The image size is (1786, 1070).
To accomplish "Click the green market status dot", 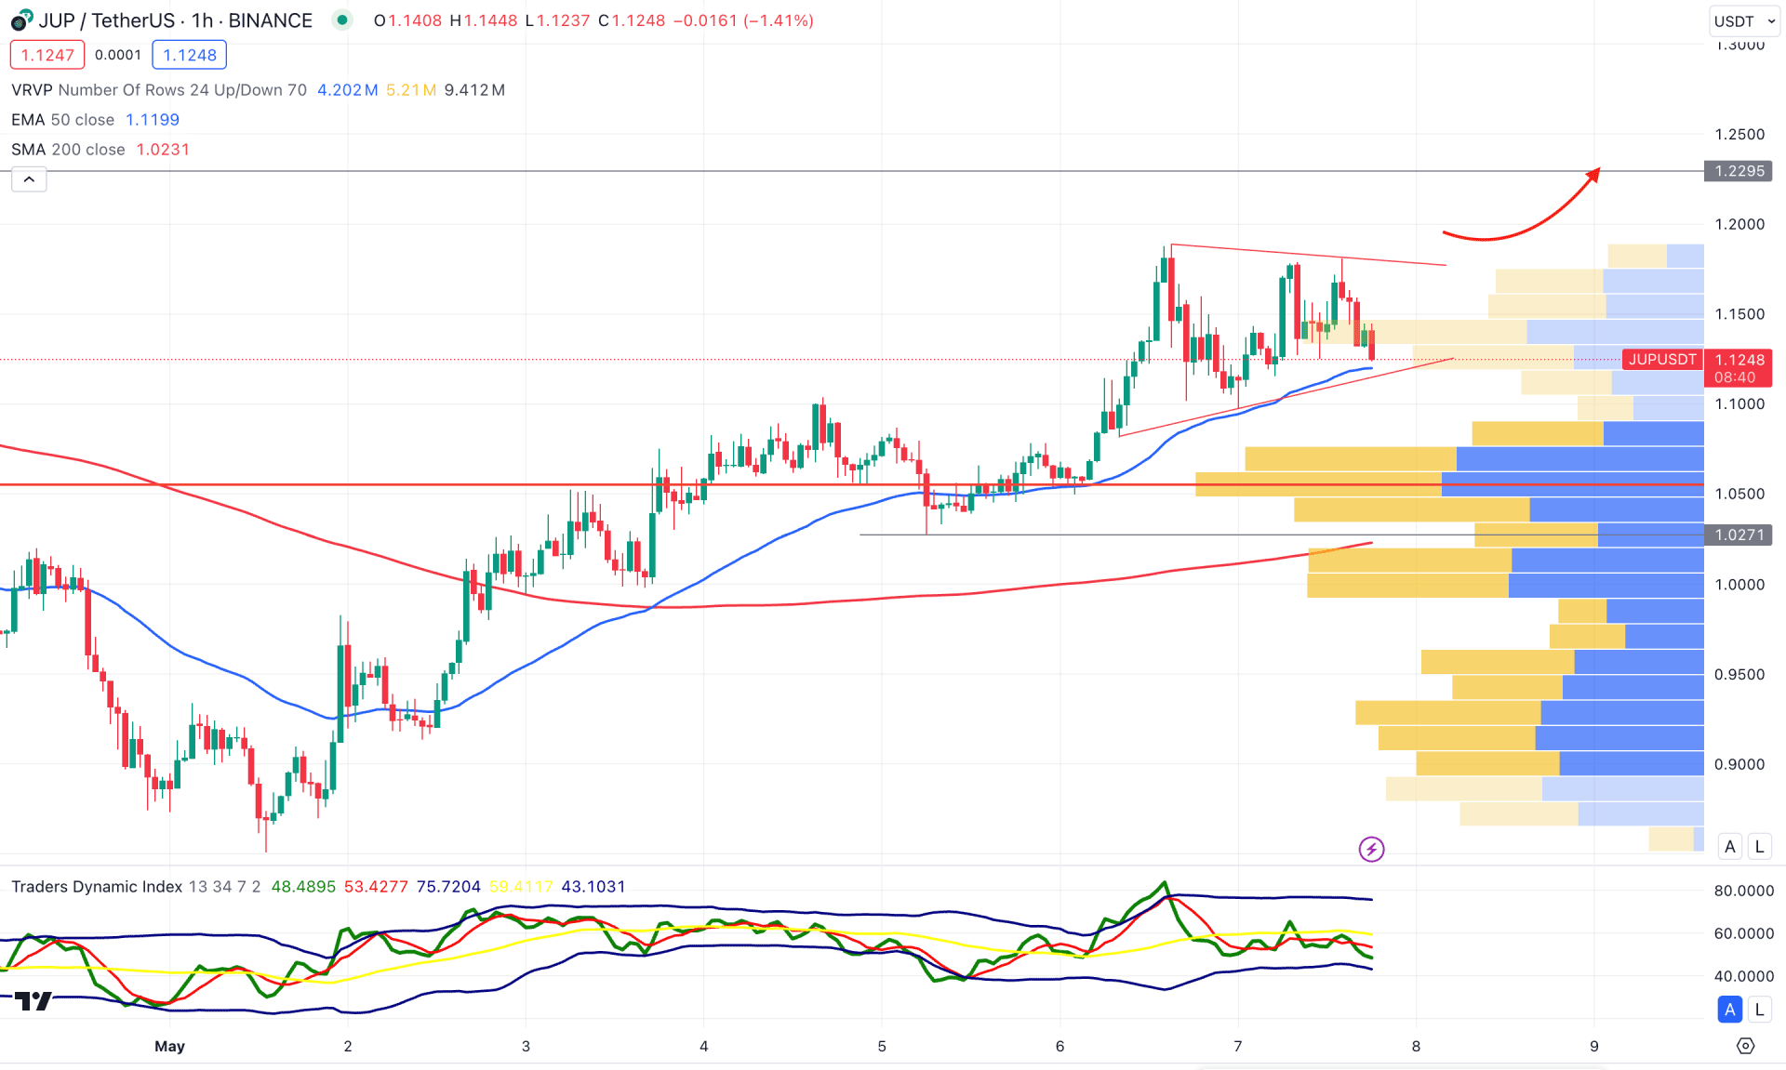I will (x=342, y=20).
